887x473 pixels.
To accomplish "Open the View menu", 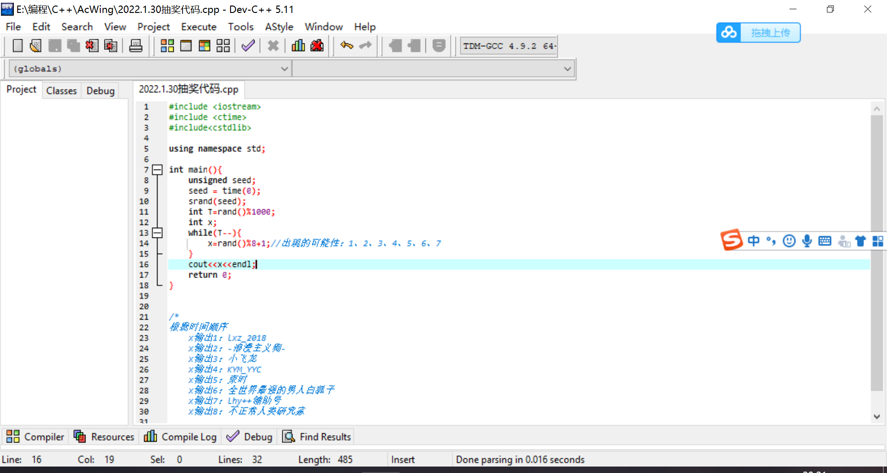I will tap(115, 27).
